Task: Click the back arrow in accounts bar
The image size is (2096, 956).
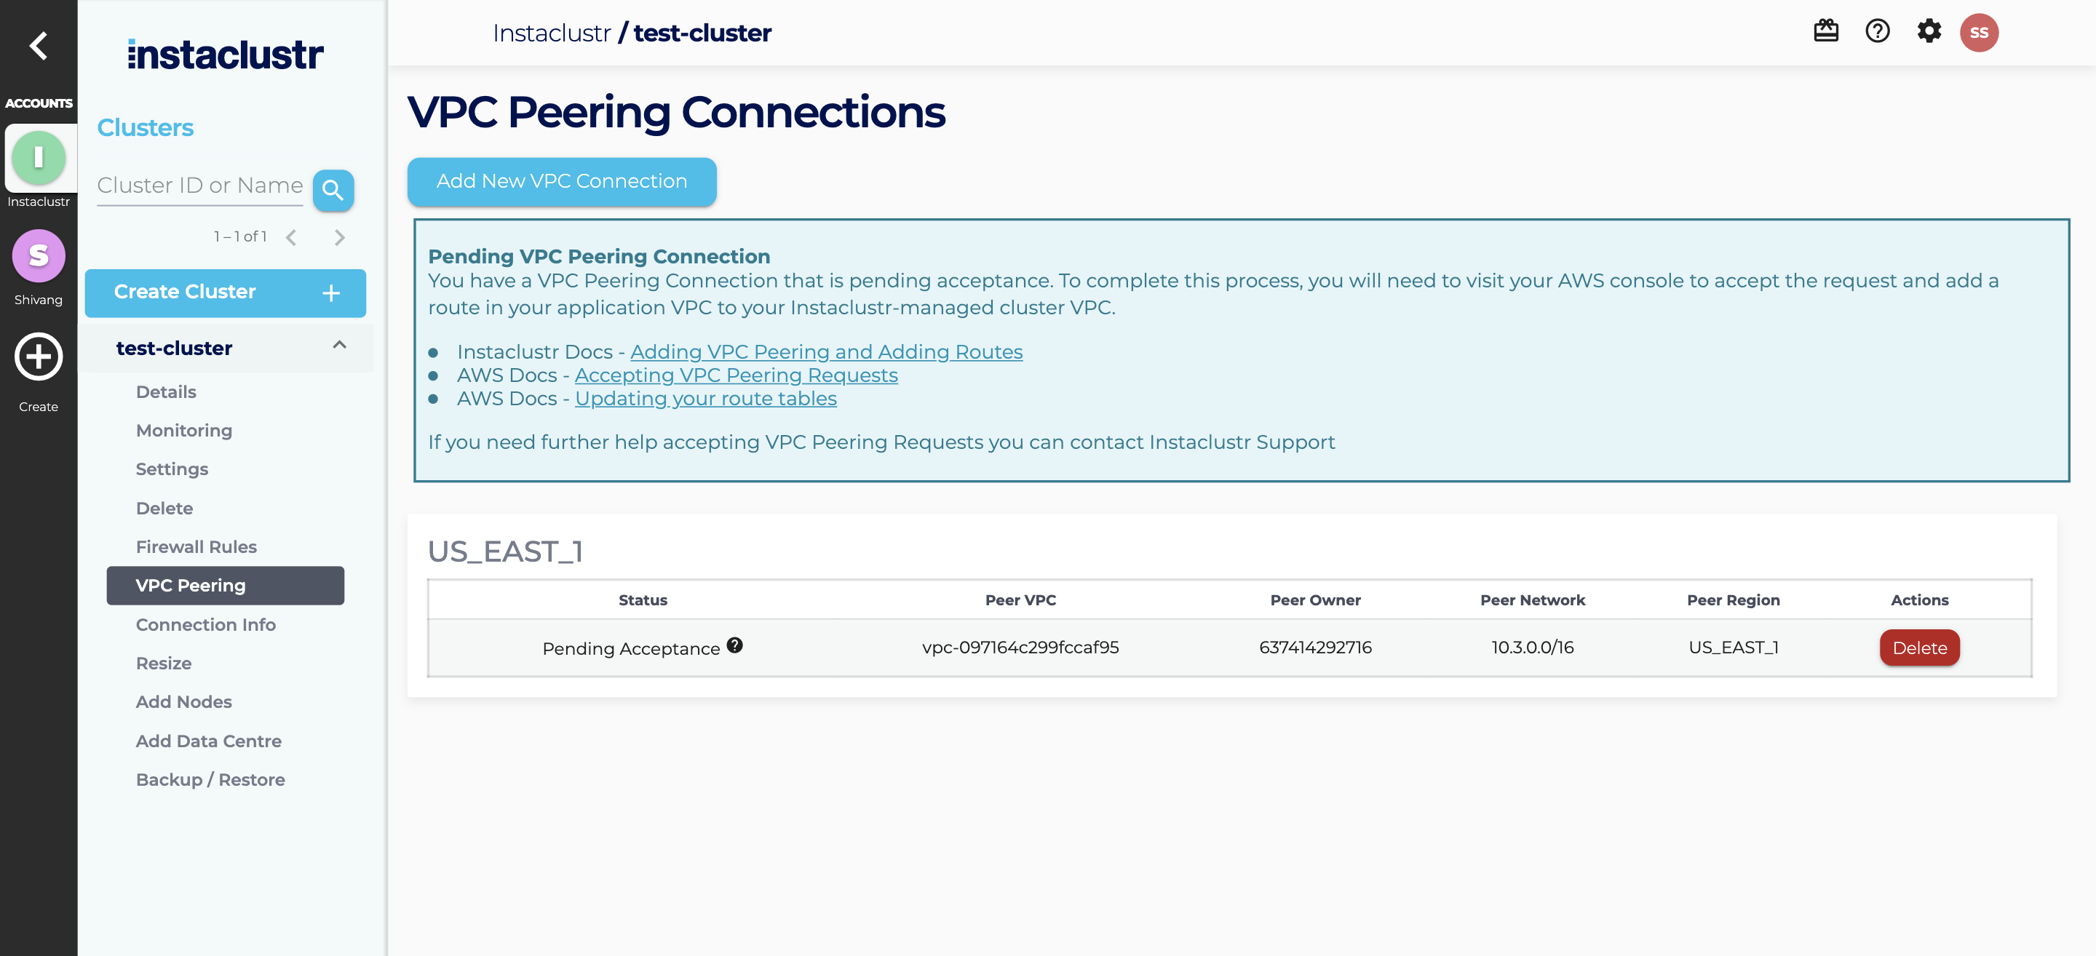Action: (37, 46)
